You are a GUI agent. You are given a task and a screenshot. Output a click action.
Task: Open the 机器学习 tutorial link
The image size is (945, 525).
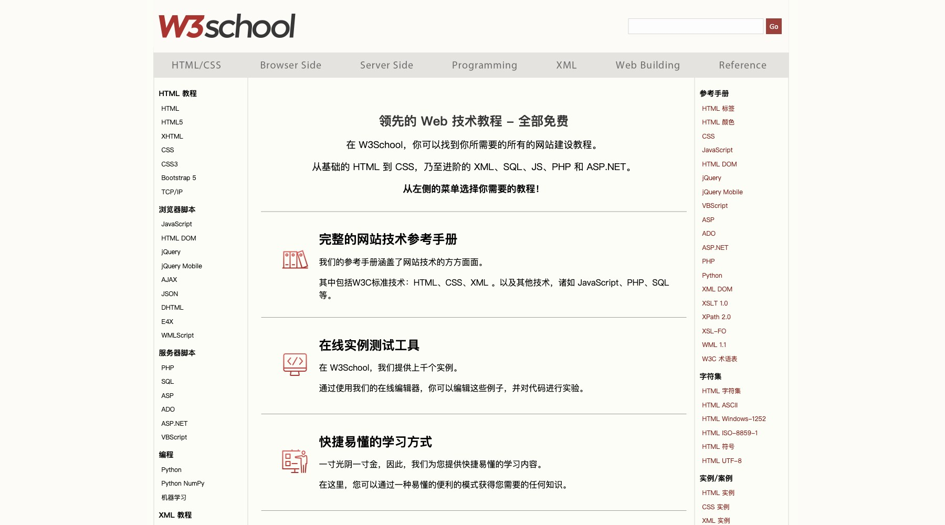173,497
